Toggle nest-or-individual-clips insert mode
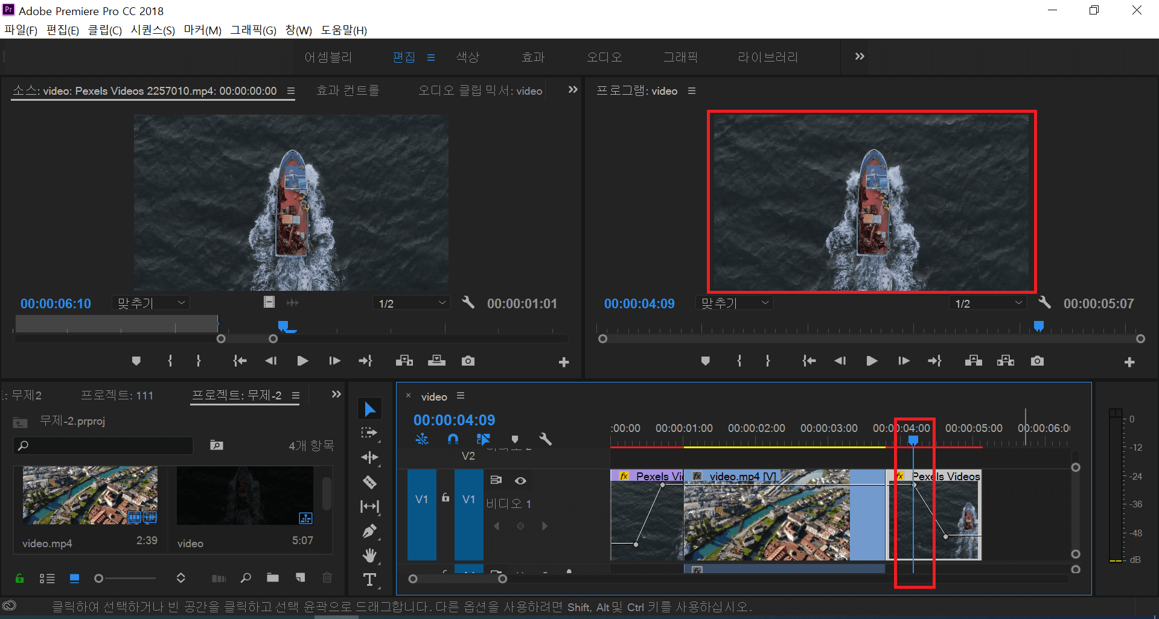The image size is (1159, 619). (x=422, y=439)
